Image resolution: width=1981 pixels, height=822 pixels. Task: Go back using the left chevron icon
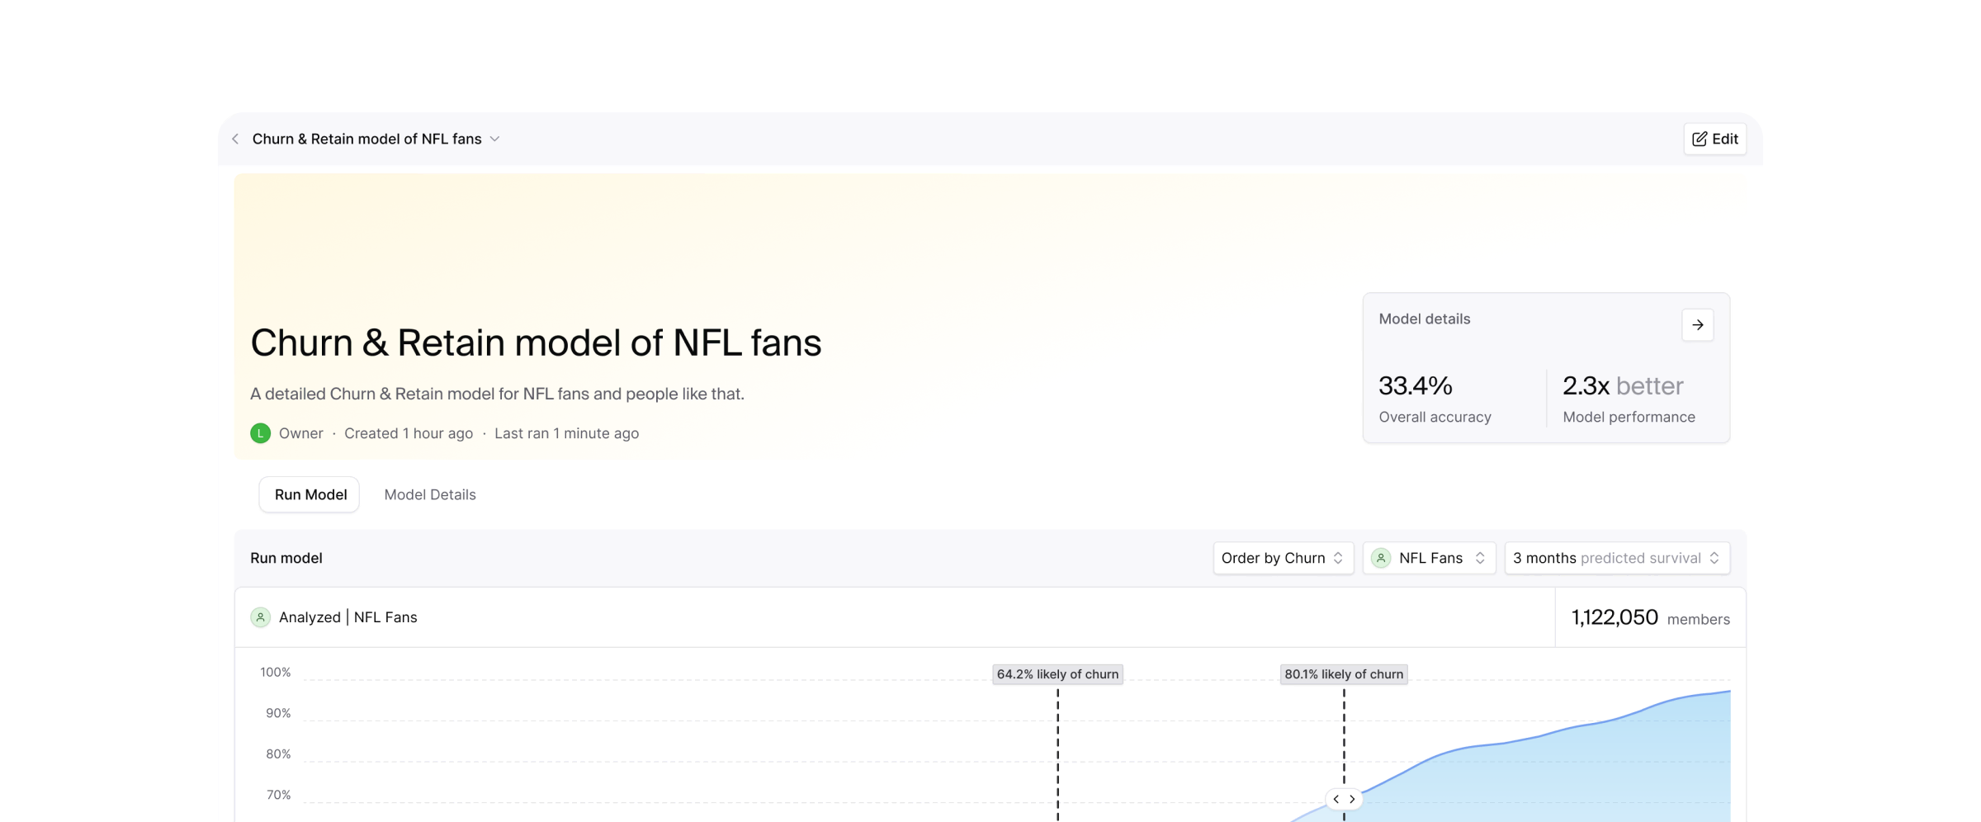coord(235,139)
